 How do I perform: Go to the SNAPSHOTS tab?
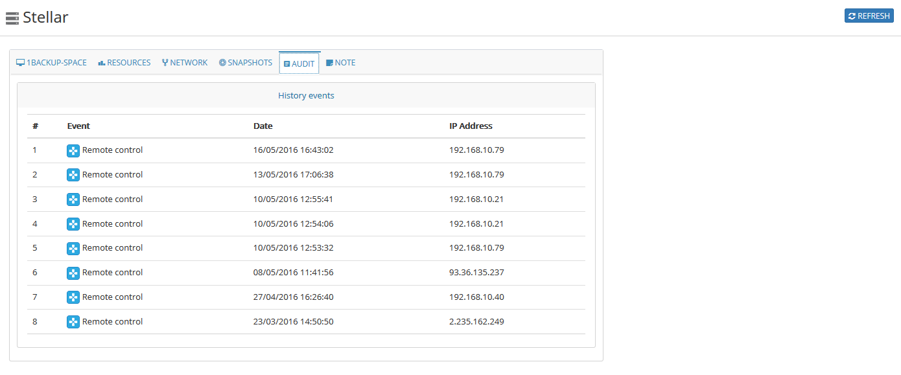pyautogui.click(x=246, y=63)
